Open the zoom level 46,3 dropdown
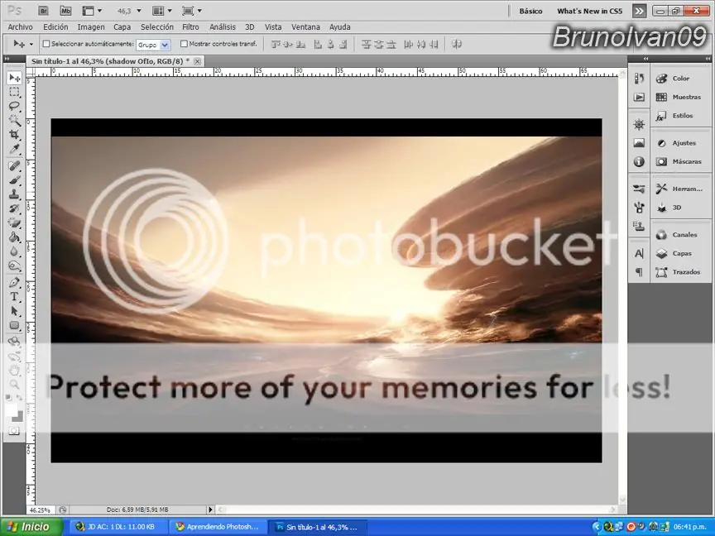 (x=139, y=11)
